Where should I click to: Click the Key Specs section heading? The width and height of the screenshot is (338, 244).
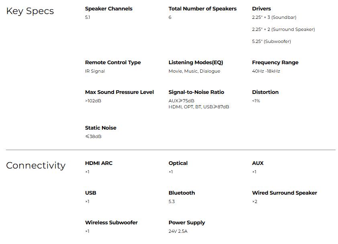pos(30,11)
